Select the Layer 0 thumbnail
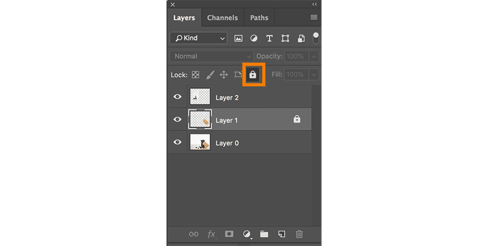The height and width of the screenshot is (246, 488). point(200,143)
